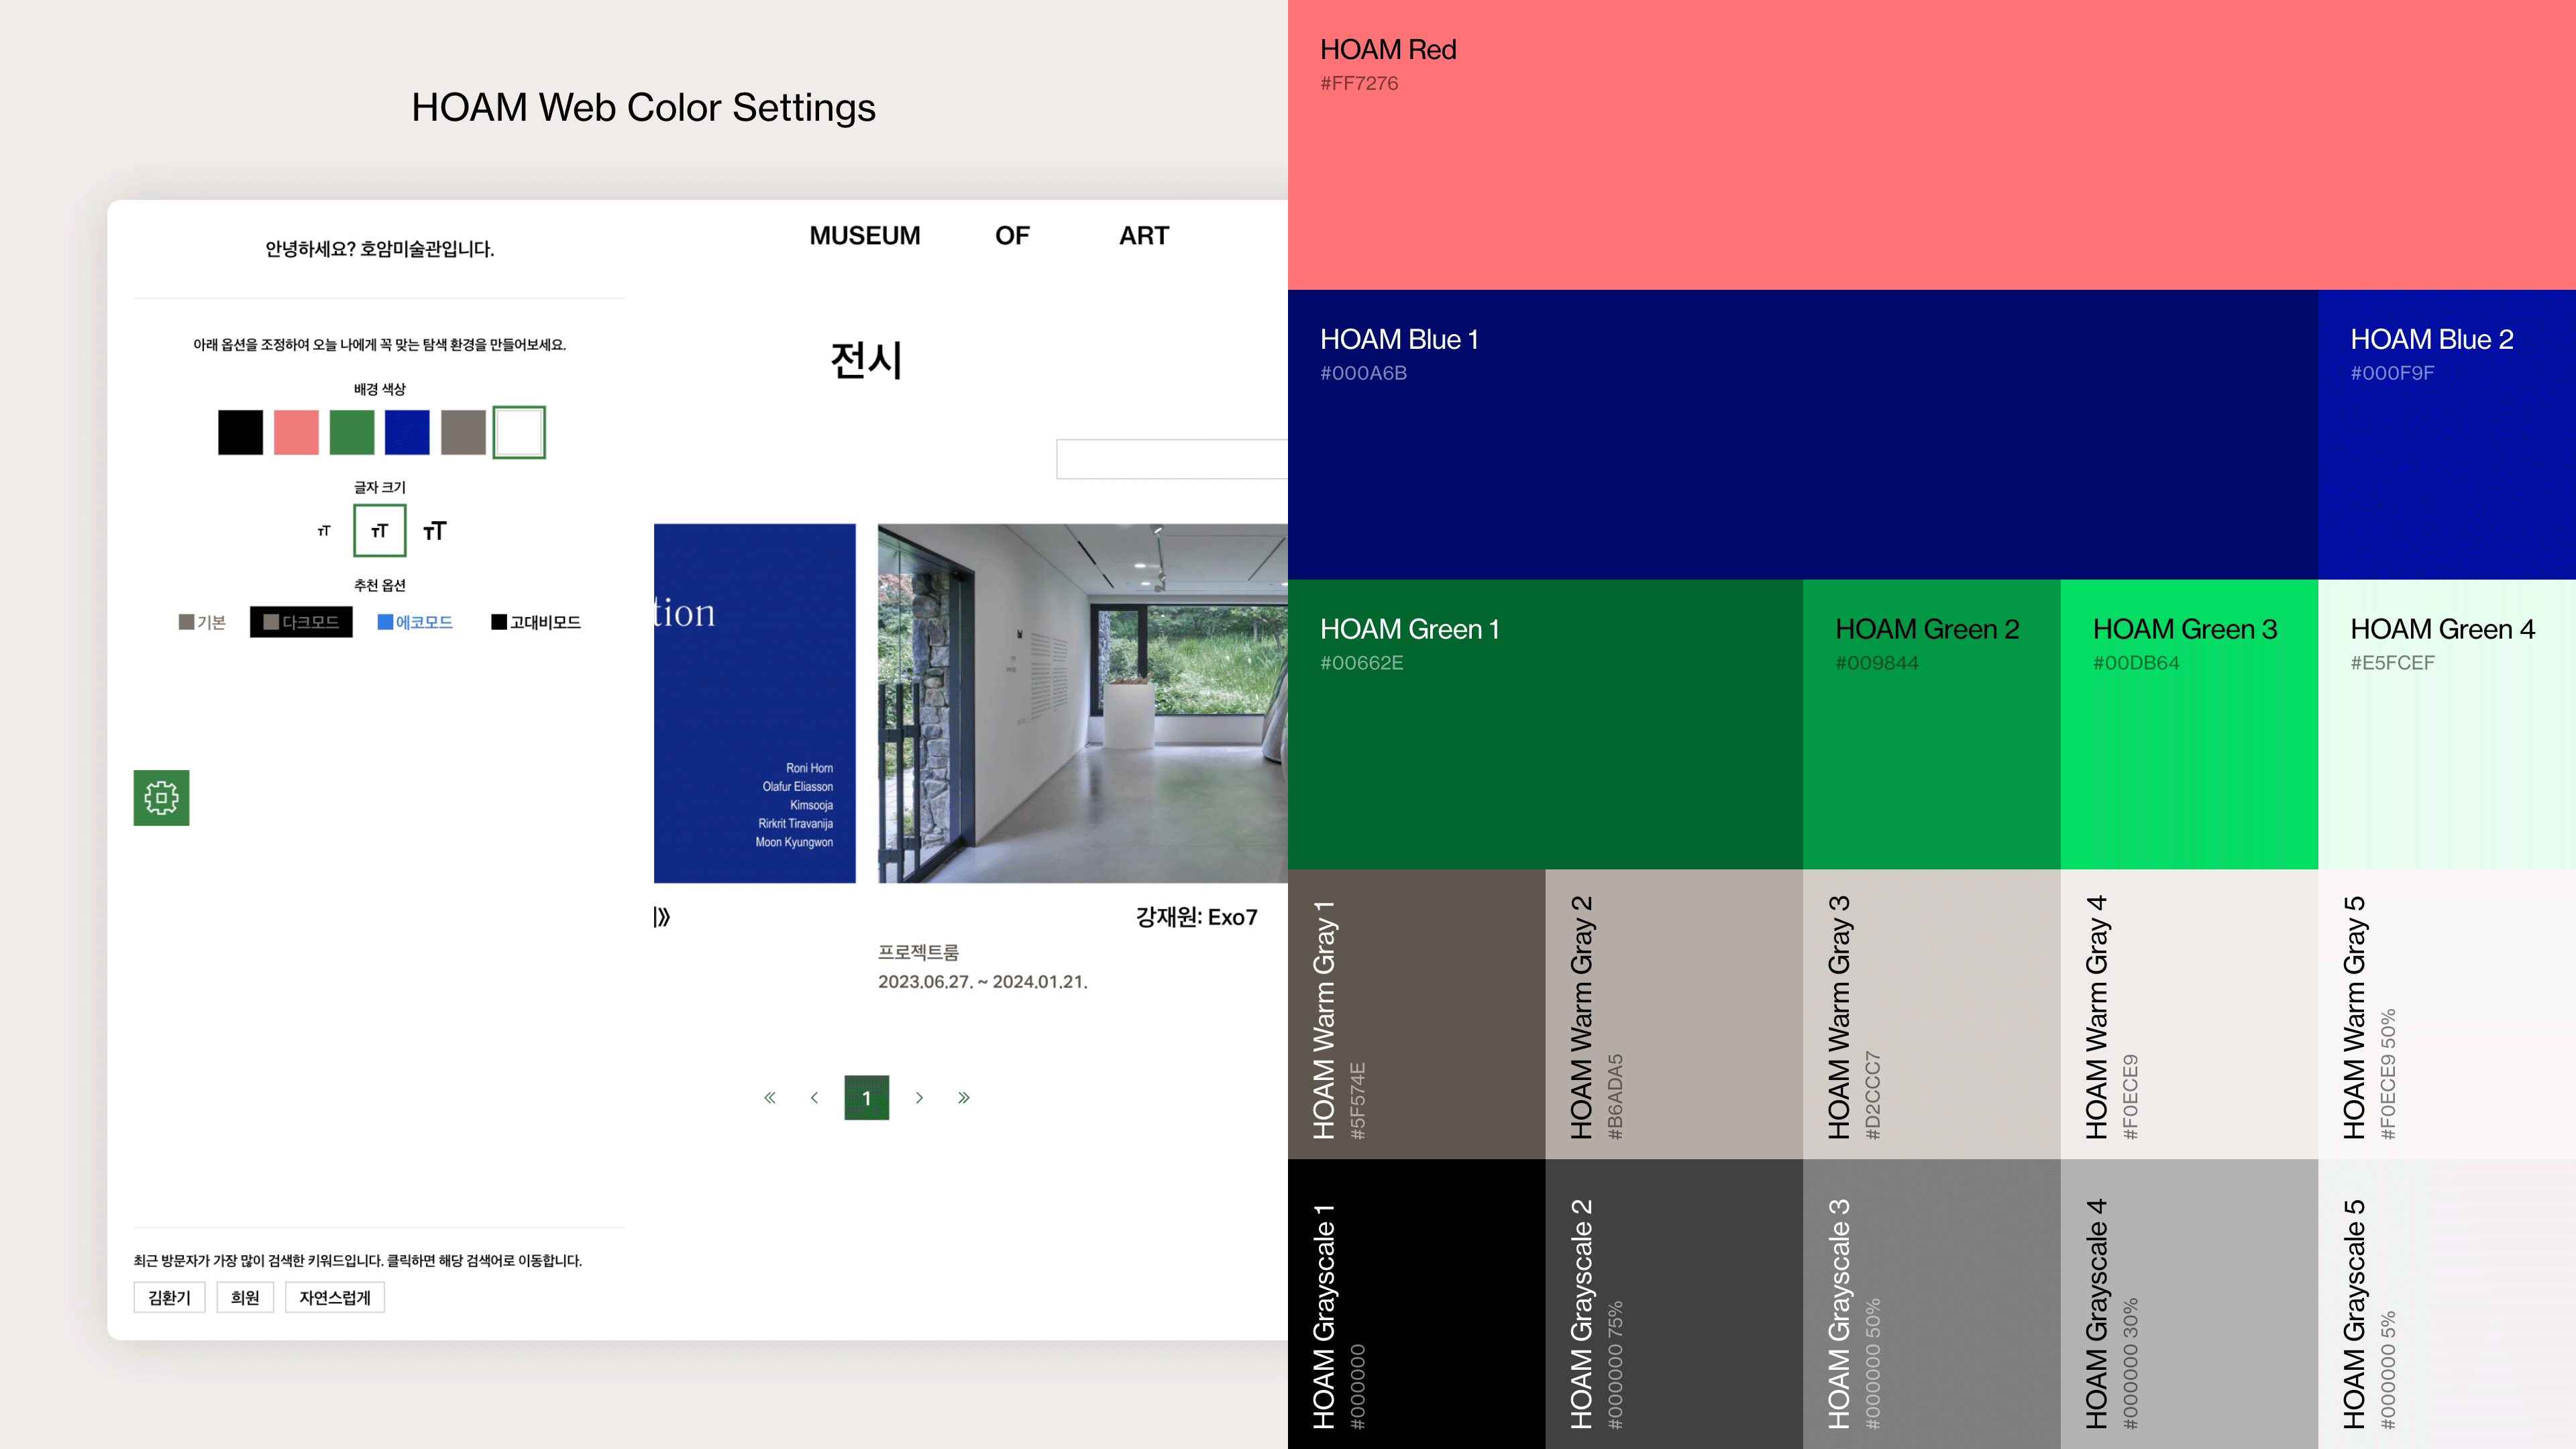Click the 2023.06.27. ~ 2024.01.21. date text
Viewport: 2576px width, 1449px height.
[983, 982]
